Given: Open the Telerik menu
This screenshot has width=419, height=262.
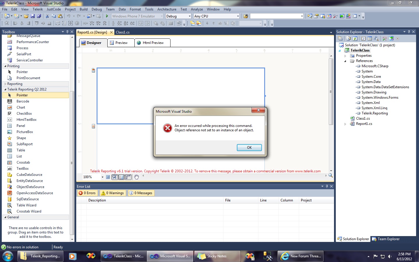Looking at the screenshot, I should click(38, 9).
